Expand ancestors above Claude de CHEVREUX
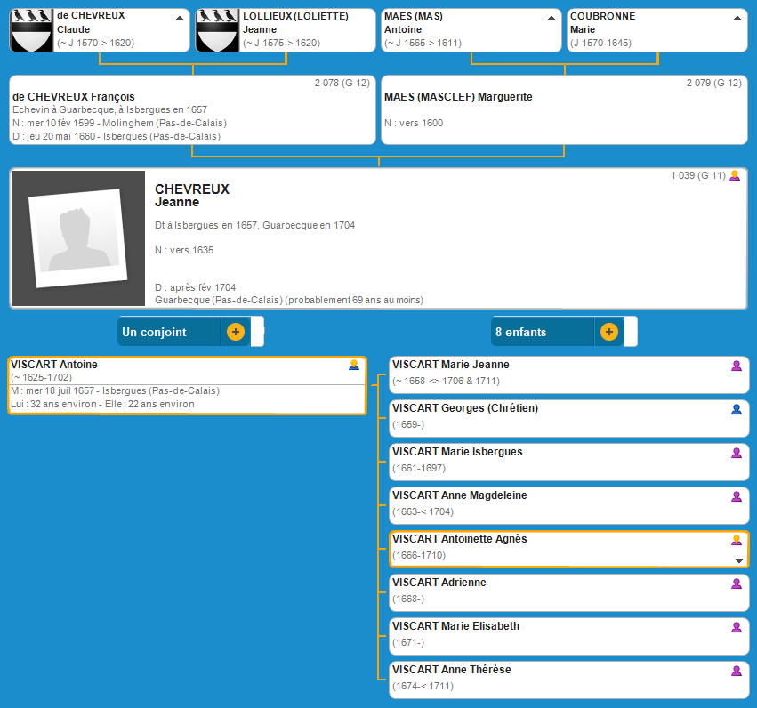 tap(180, 18)
